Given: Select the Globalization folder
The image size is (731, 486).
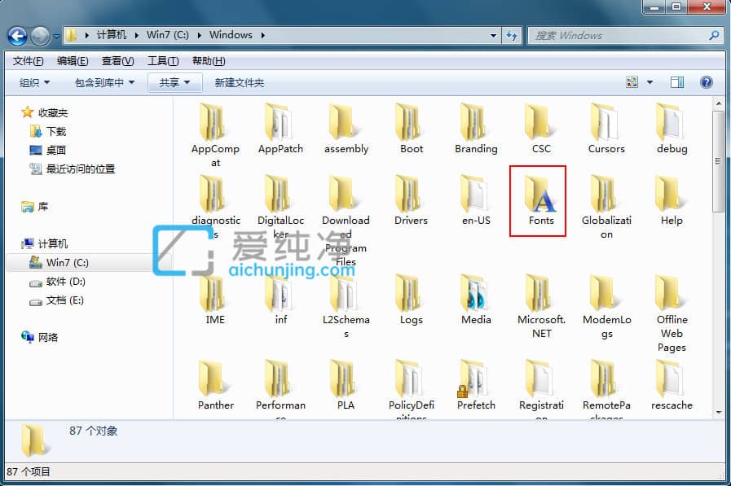Looking at the screenshot, I should pos(606,207).
